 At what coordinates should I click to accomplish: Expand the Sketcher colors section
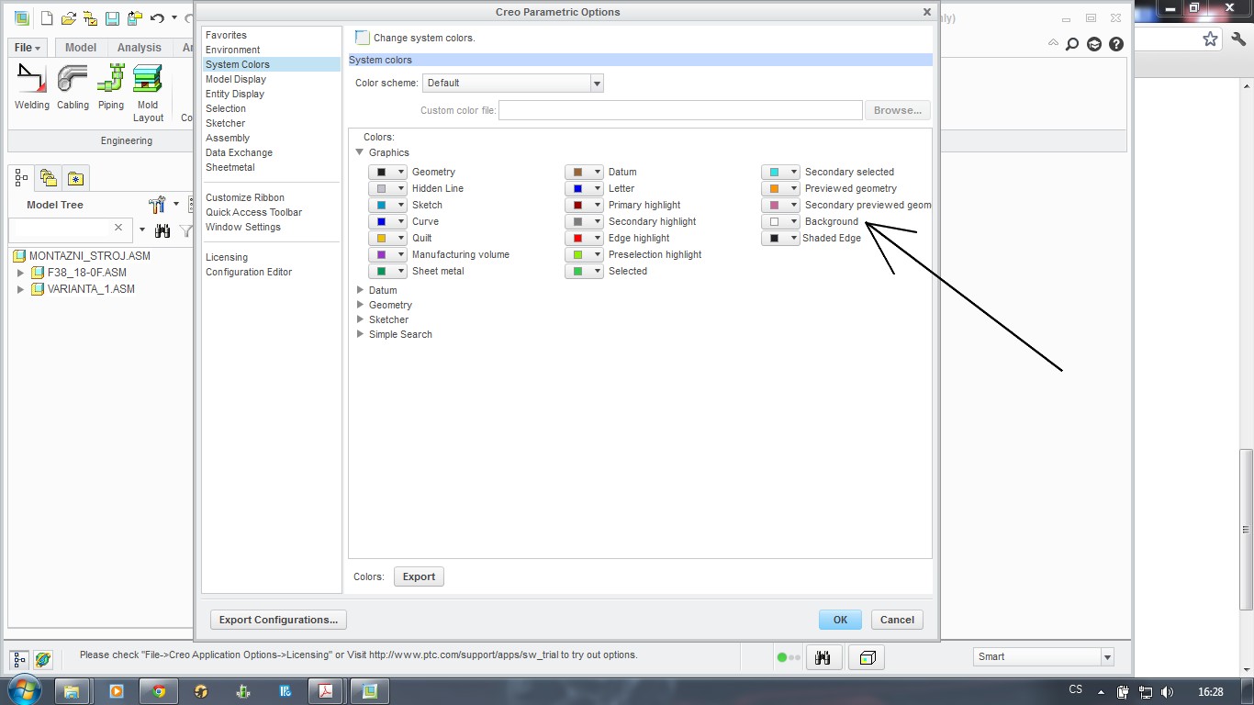coord(360,319)
